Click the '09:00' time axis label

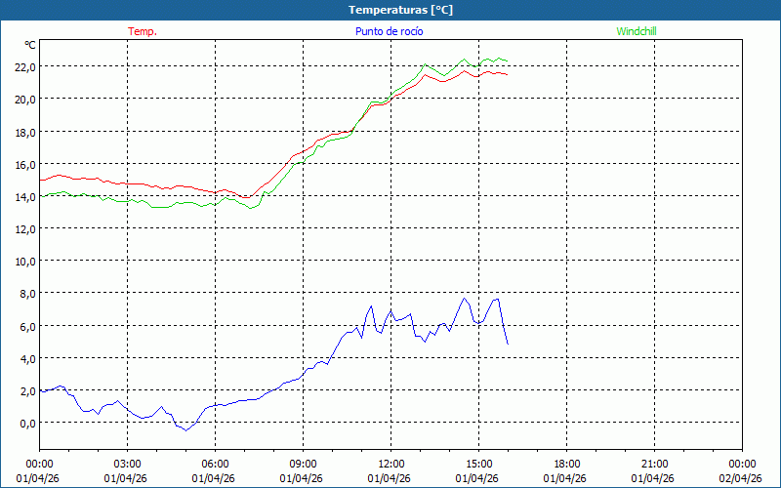[x=303, y=465]
